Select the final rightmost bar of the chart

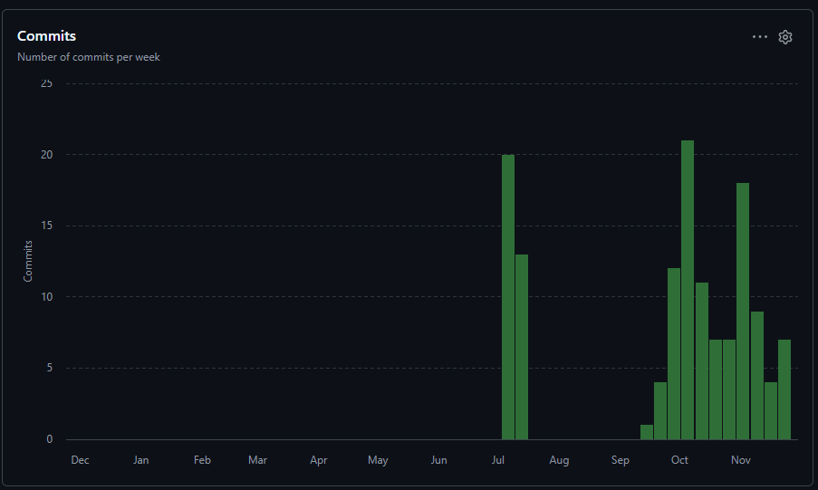click(784, 389)
